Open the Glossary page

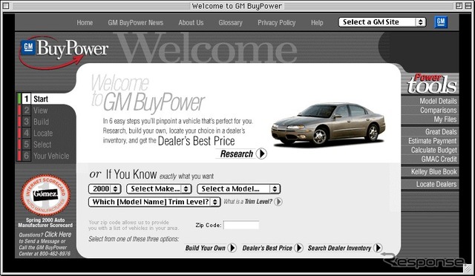click(x=231, y=23)
